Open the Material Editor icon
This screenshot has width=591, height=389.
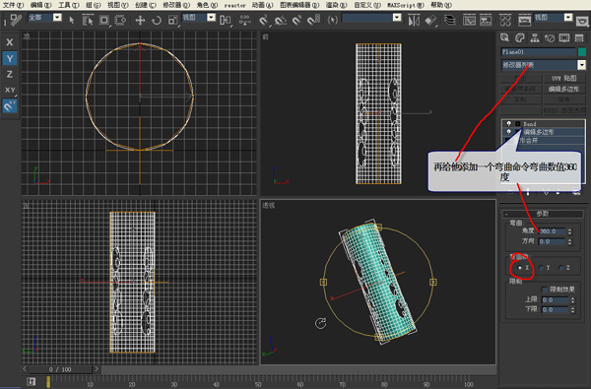click(505, 20)
